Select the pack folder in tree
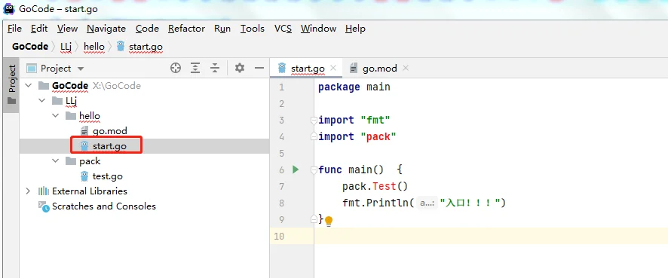 (x=90, y=161)
